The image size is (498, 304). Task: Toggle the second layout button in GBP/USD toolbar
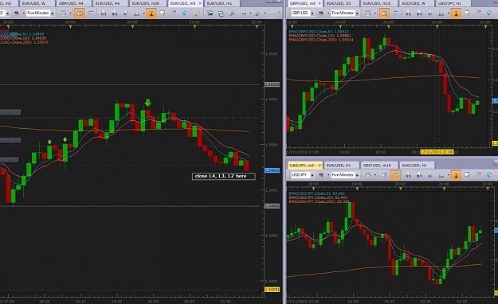point(396,13)
